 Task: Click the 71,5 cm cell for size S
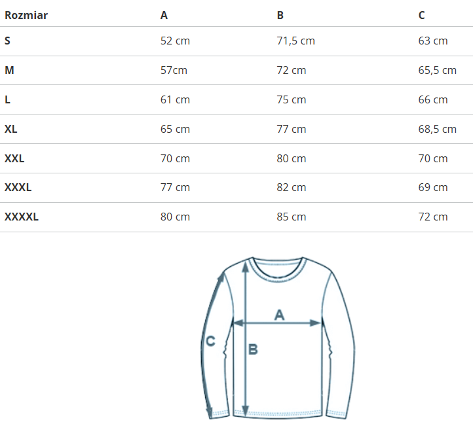click(x=295, y=41)
